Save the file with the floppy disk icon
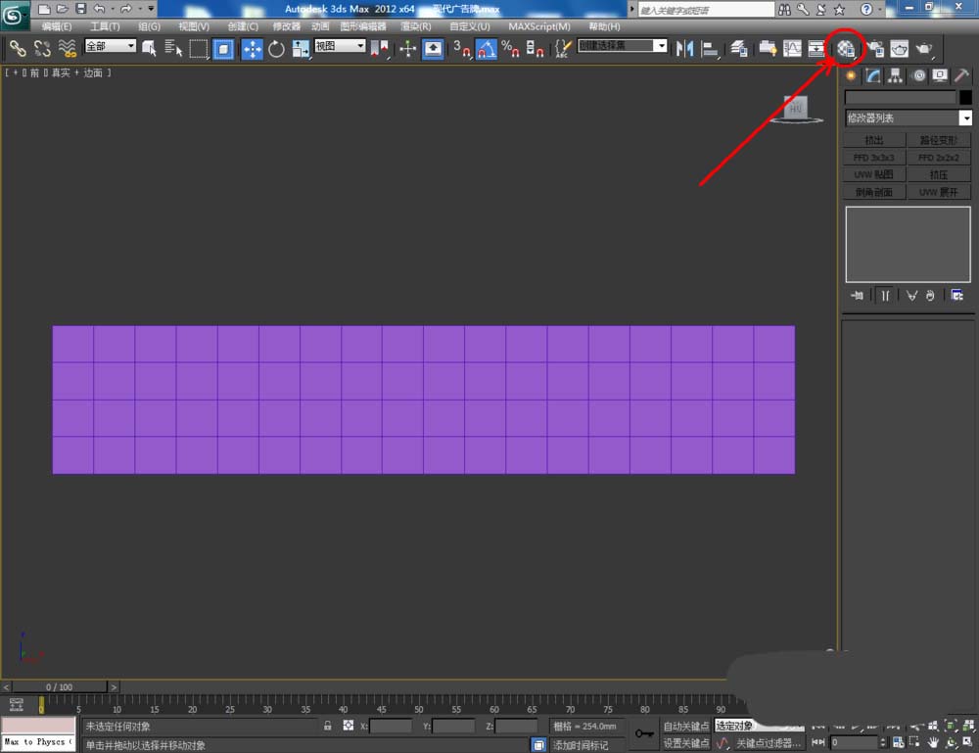Viewport: 979px width, 753px height. click(80, 9)
